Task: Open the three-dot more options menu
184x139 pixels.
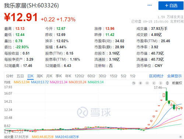Action: [149, 5]
